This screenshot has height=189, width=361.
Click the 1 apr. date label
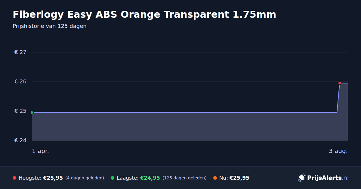coord(40,151)
